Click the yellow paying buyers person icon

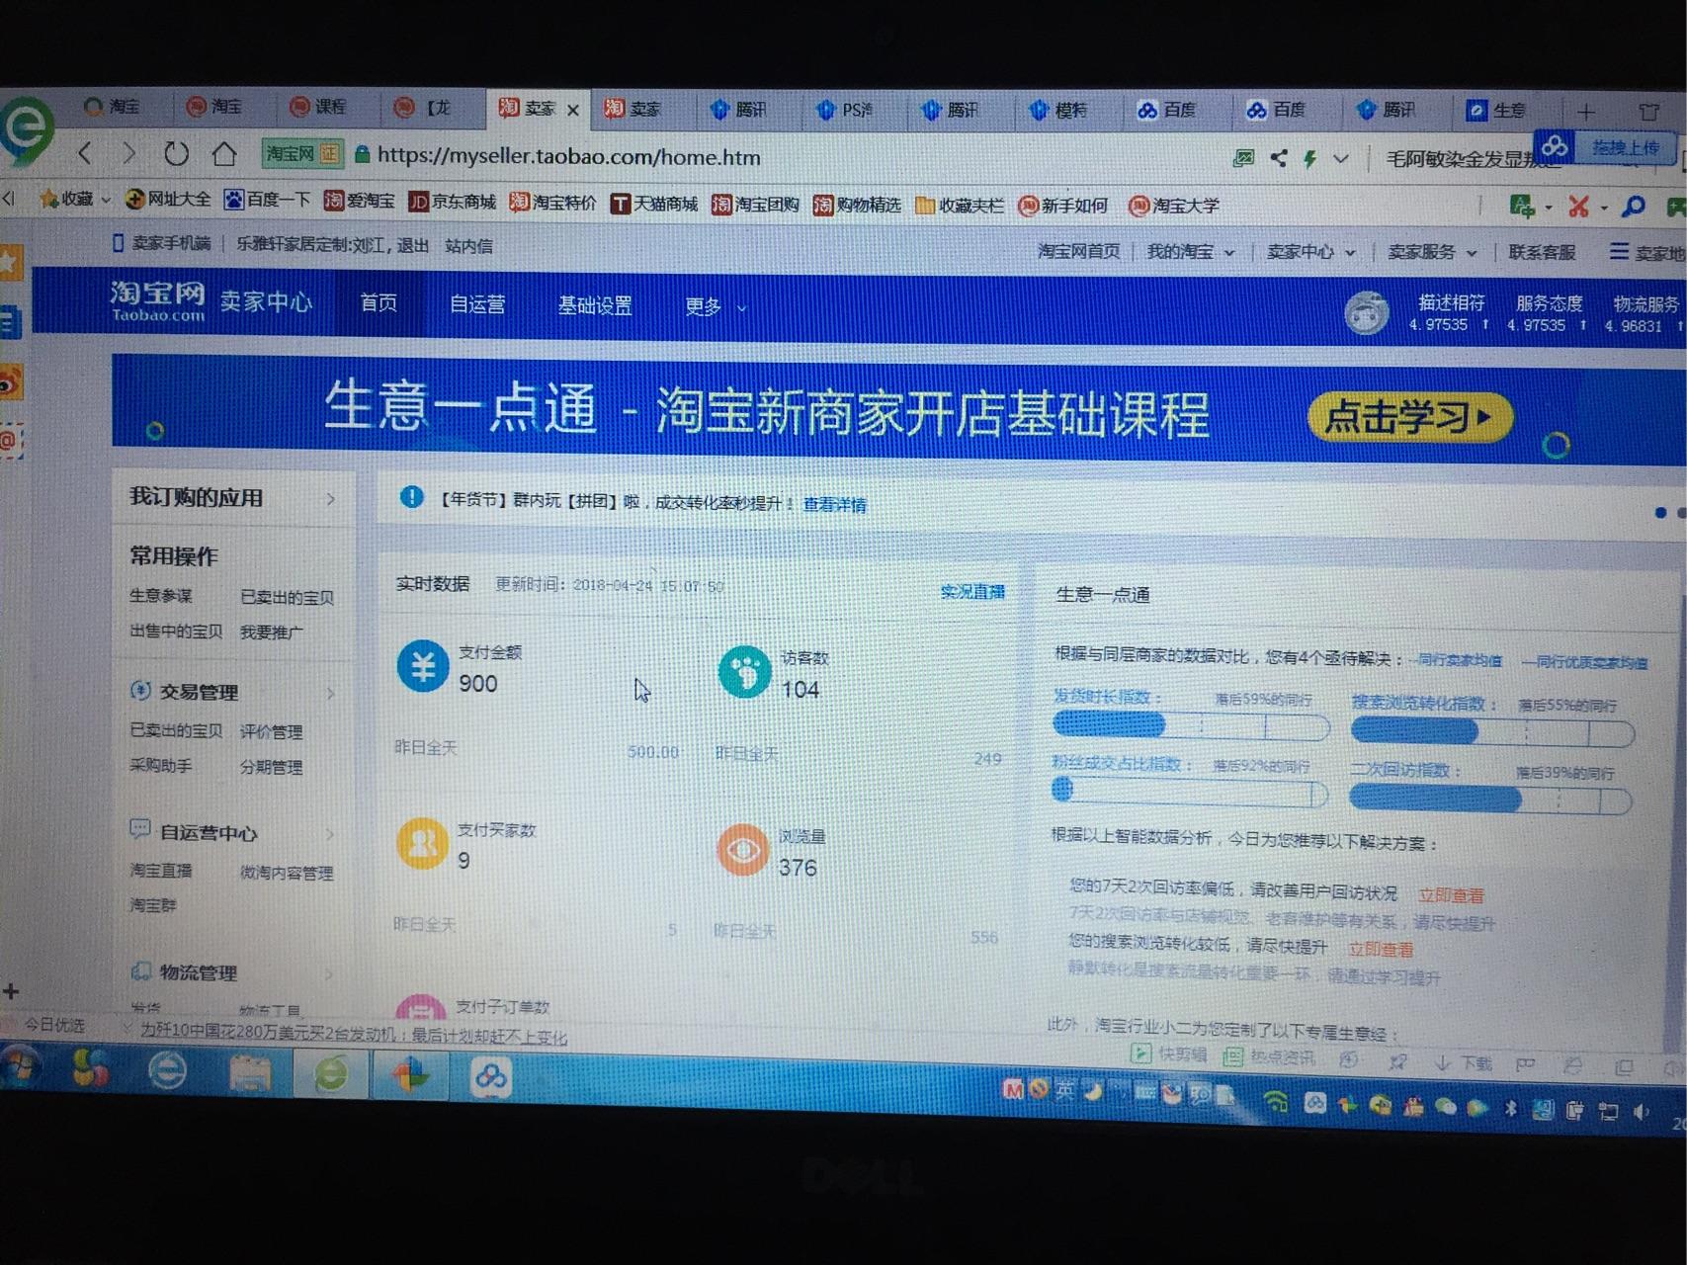coord(422,844)
